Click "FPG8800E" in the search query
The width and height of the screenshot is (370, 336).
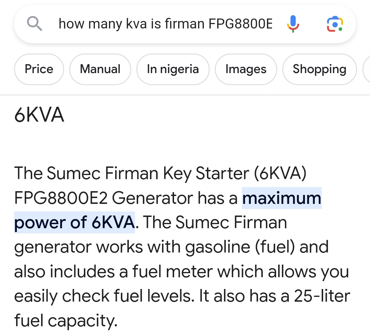[x=240, y=24]
